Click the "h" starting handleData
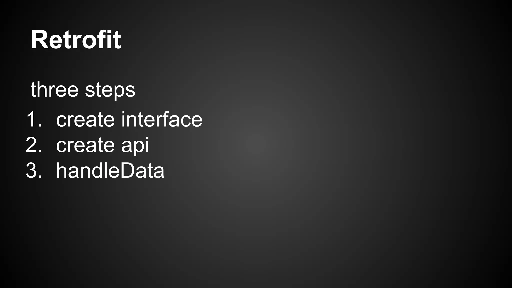This screenshot has height=288, width=512. (61, 171)
